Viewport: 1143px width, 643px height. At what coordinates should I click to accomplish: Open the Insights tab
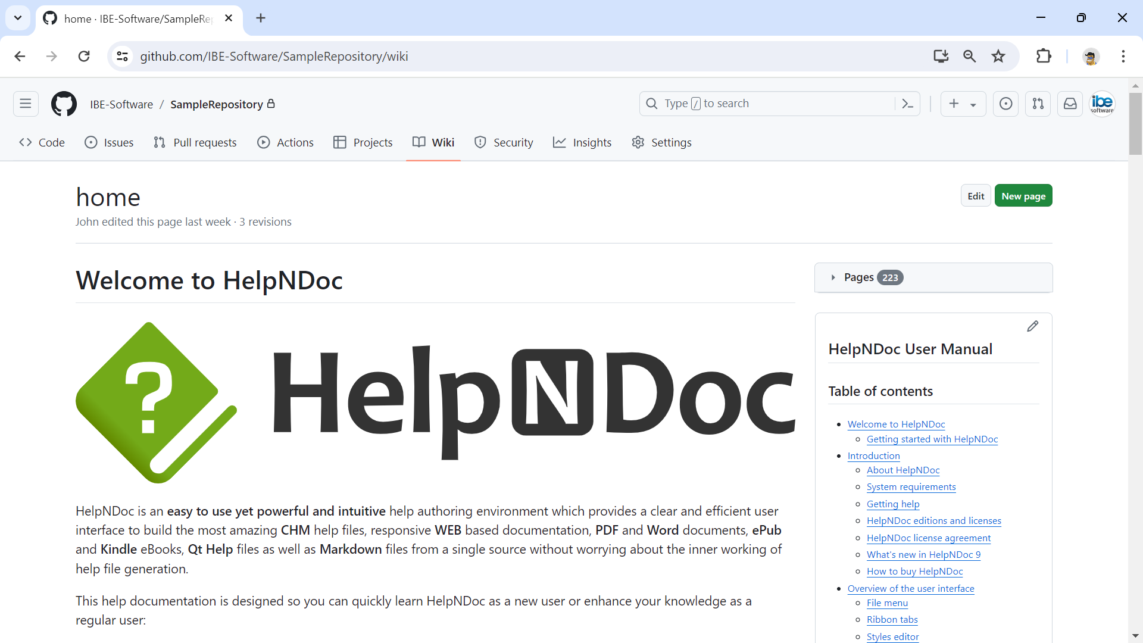[582, 142]
